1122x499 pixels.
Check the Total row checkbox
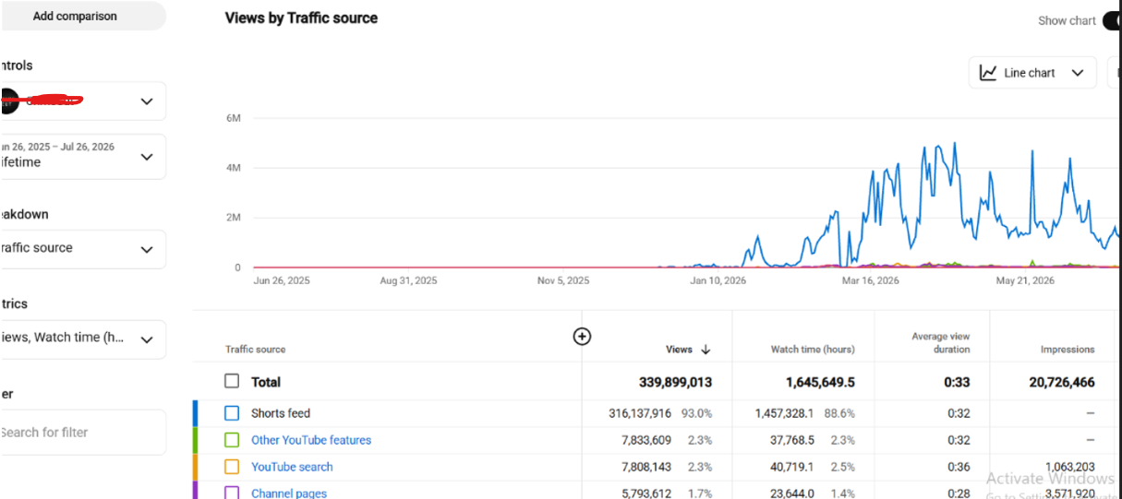pos(232,381)
